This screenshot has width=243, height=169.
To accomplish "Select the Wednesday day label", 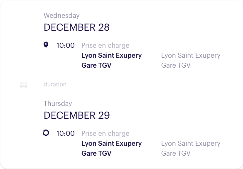I will pyautogui.click(x=61, y=15).
